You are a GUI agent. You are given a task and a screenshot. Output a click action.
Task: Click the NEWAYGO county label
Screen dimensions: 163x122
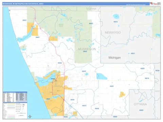click(x=113, y=33)
